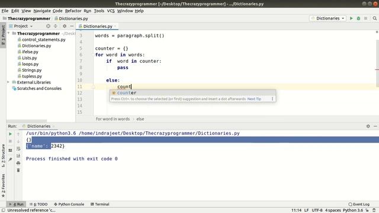This screenshot has width=379, height=213.
Task: Run the Dictionaries configuration with the green arrow
Action: [x=351, y=18]
